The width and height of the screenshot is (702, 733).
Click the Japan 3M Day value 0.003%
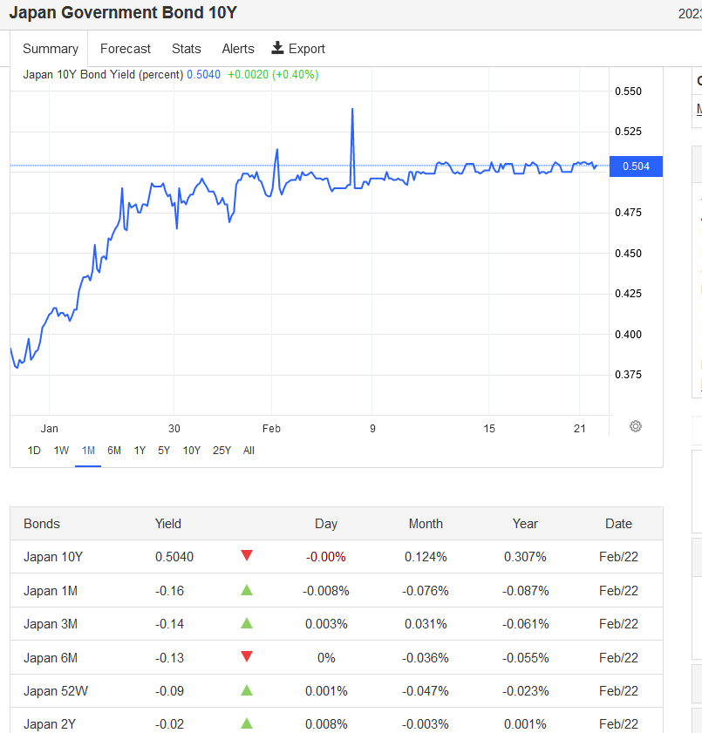pos(326,624)
